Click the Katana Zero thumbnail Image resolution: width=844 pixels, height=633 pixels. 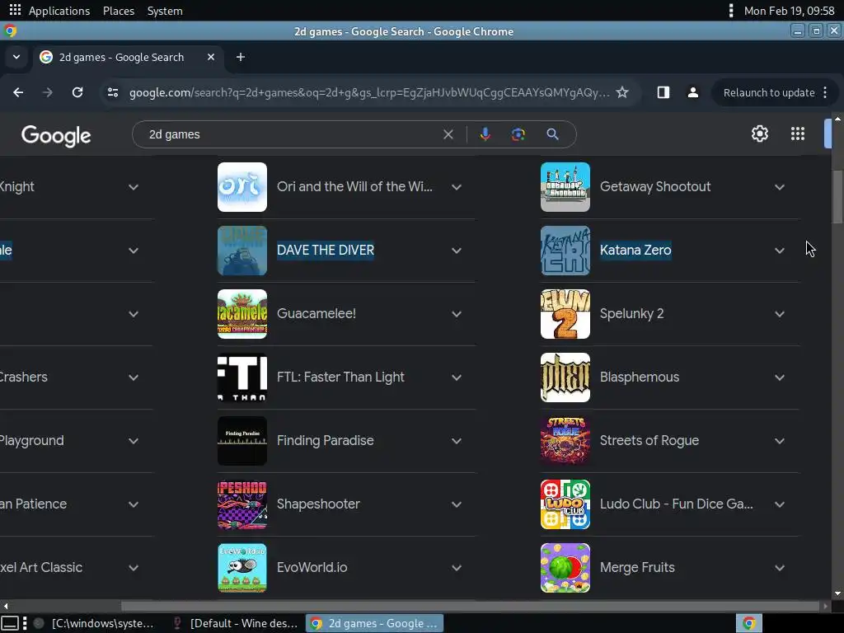565,251
